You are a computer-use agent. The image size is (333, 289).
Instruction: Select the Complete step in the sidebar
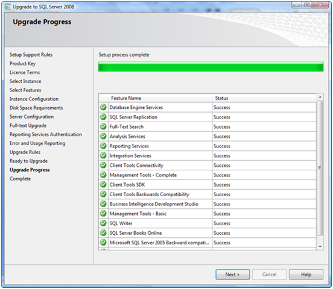click(20, 179)
